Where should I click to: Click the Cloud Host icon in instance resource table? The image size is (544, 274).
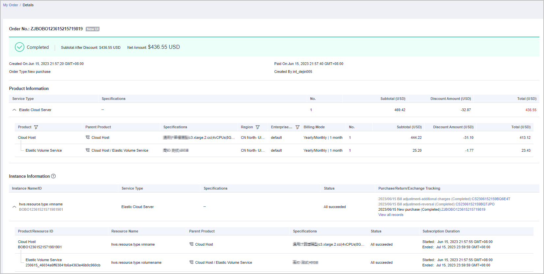(191, 244)
